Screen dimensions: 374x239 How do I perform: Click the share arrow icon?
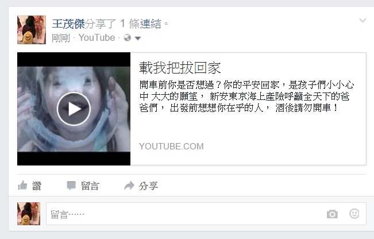[129, 186]
